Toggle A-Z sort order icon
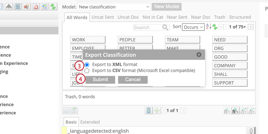Screen dimensions: 268x134 (208, 27)
